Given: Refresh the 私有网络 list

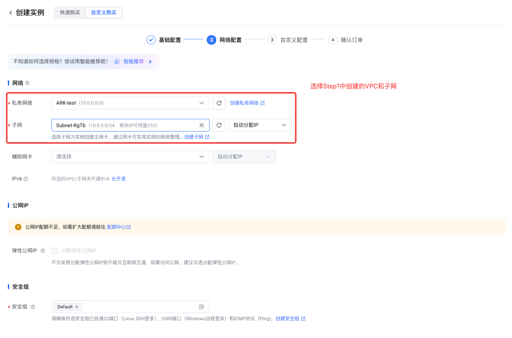Looking at the screenshot, I should (x=219, y=103).
